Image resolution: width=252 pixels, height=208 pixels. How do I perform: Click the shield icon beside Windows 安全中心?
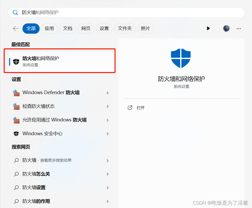[x=16, y=134]
